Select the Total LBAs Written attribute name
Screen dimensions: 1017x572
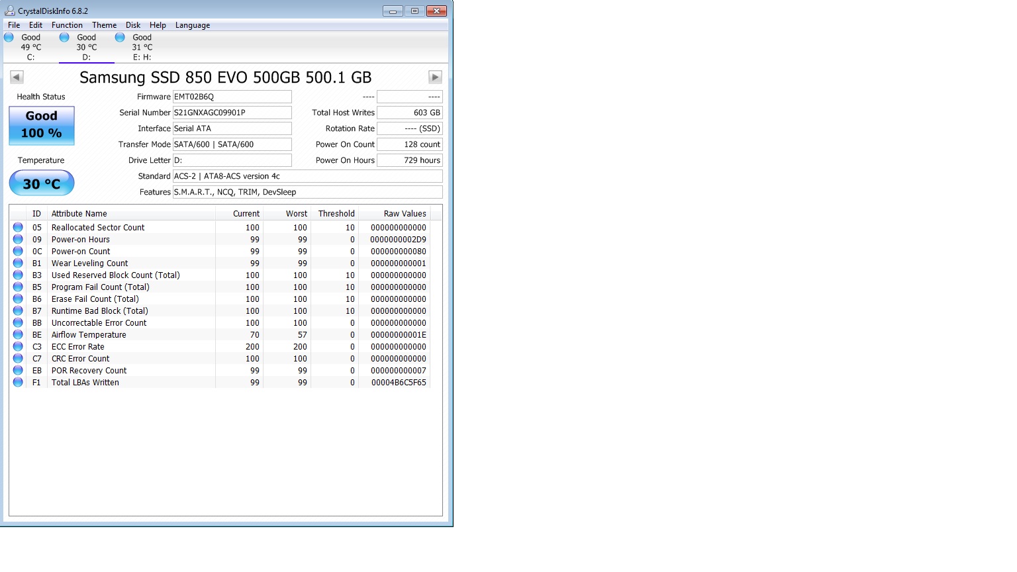(x=85, y=383)
